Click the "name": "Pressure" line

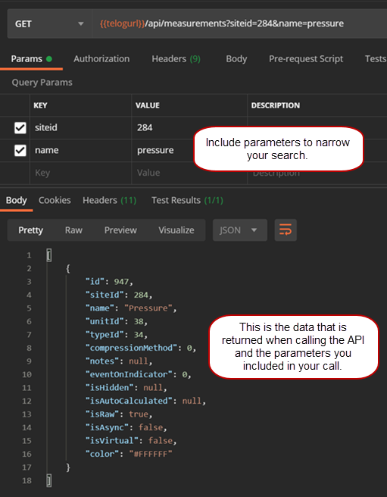coord(131,308)
